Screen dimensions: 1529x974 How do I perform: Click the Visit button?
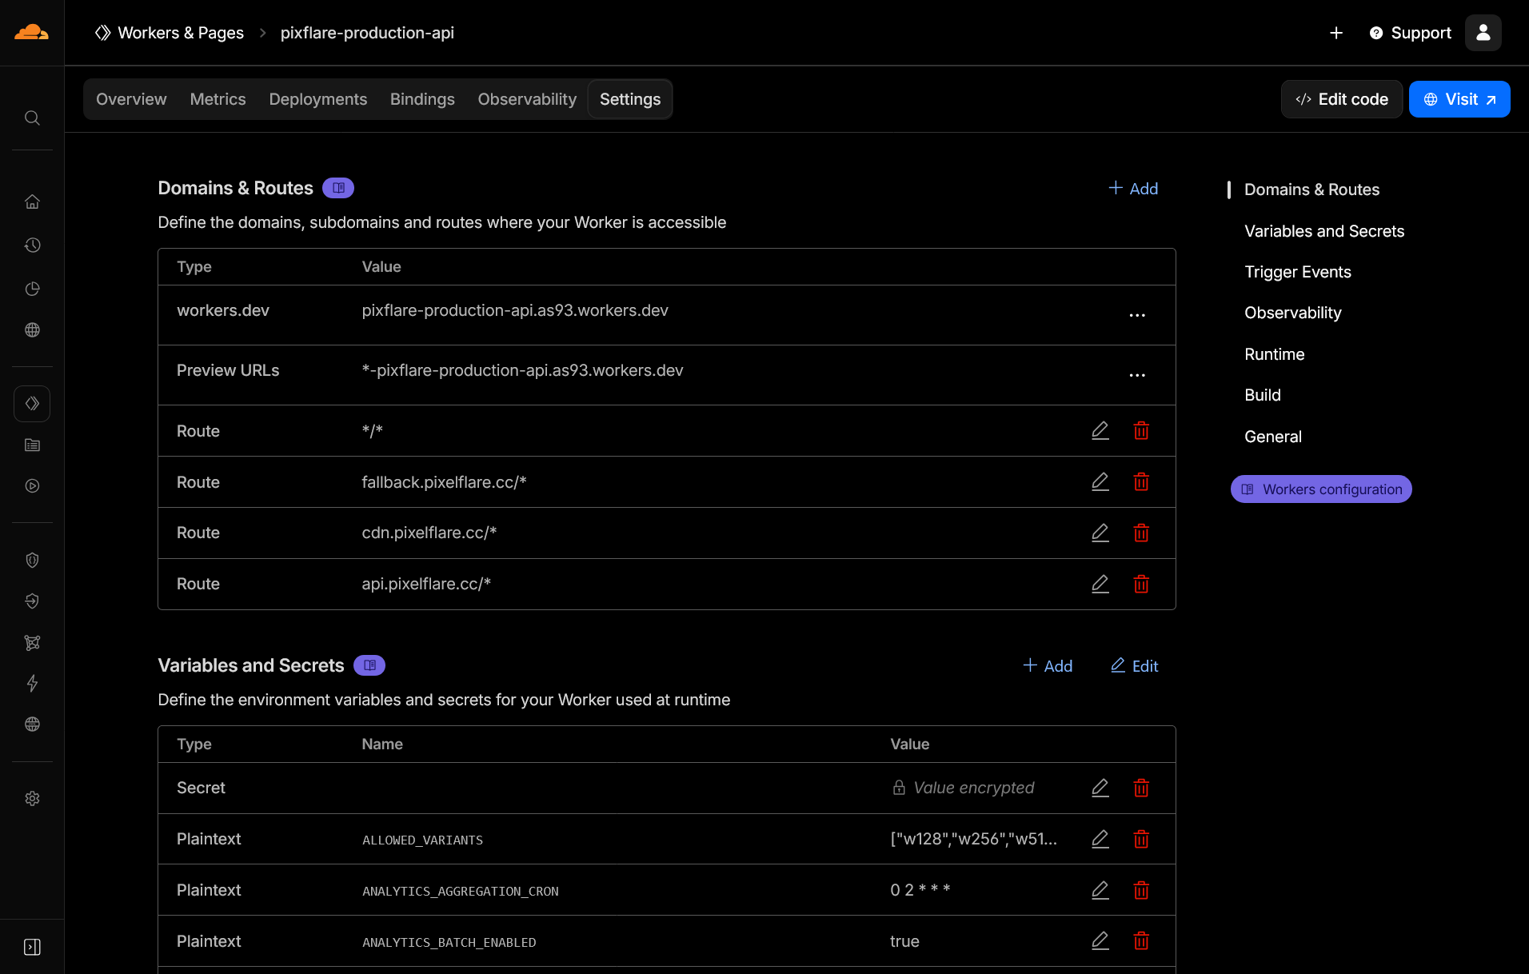[1459, 99]
